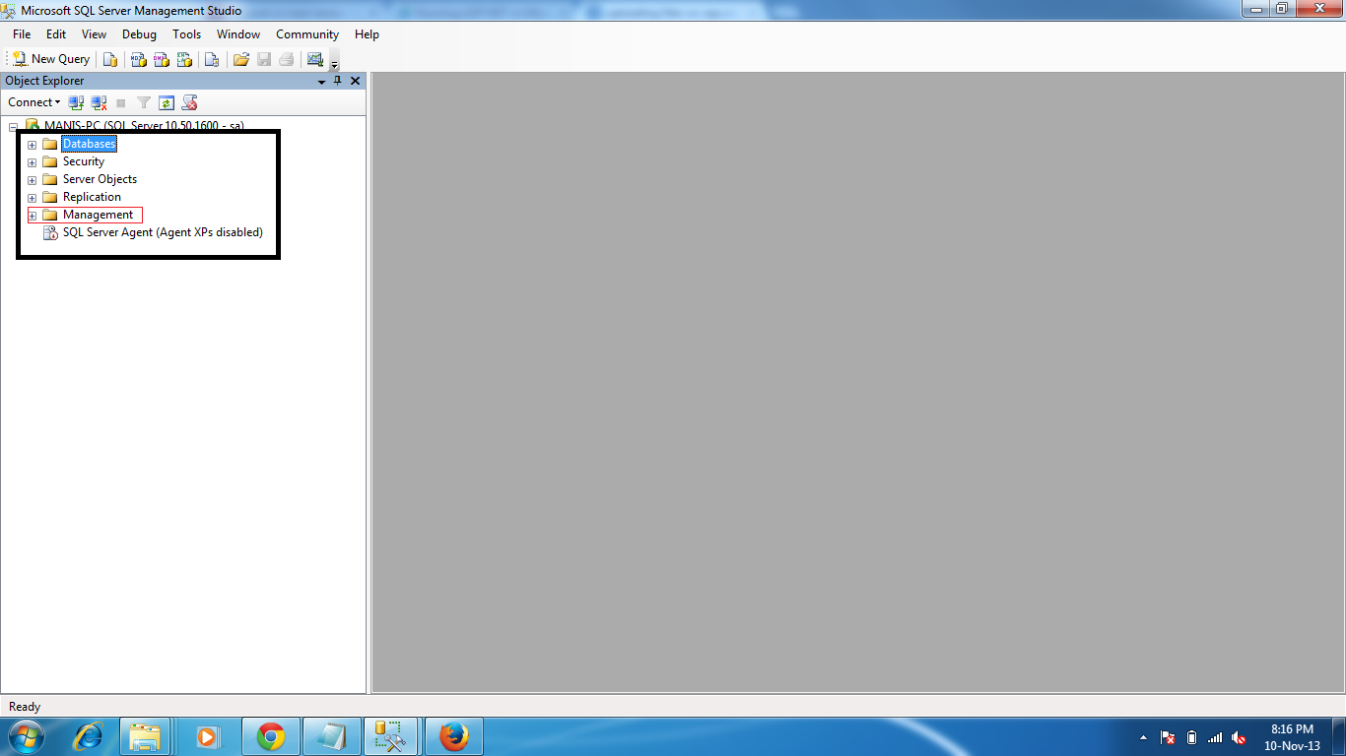Click the muted volume tray icon

pos(1239,736)
